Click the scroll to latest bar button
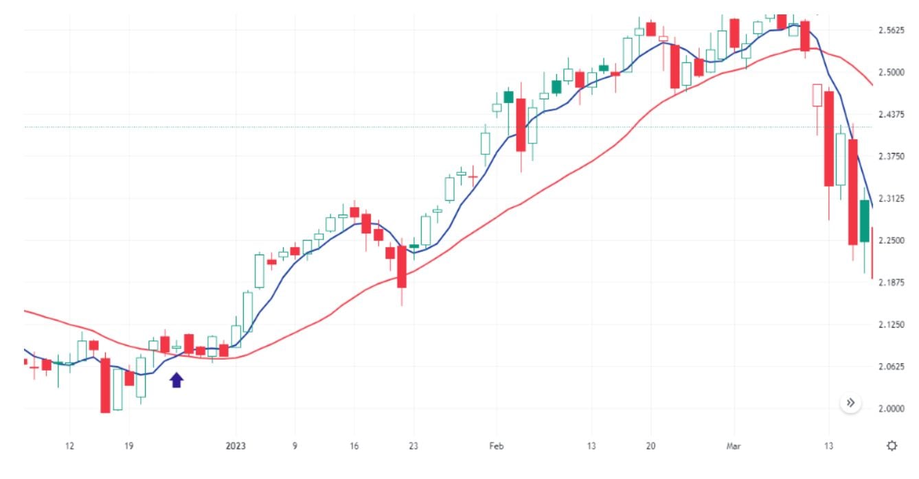 point(850,403)
